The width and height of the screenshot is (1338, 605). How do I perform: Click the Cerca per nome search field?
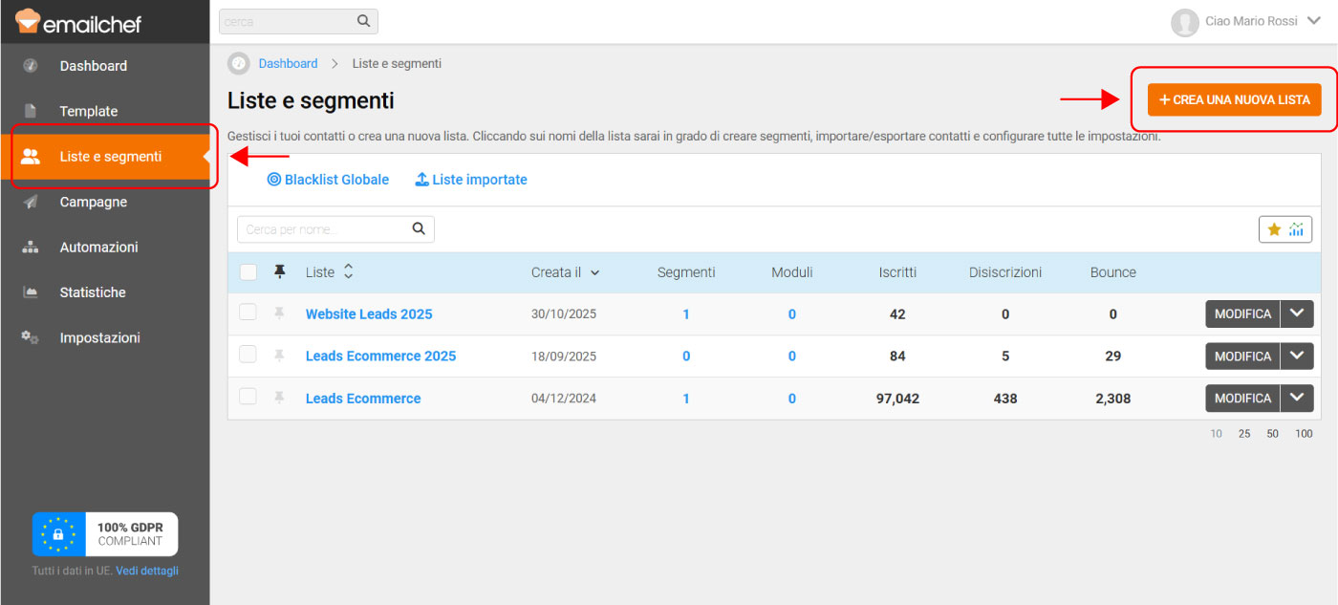[323, 229]
